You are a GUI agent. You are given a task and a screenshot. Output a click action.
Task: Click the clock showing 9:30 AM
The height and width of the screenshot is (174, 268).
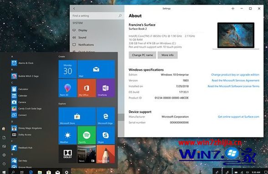click(x=256, y=172)
